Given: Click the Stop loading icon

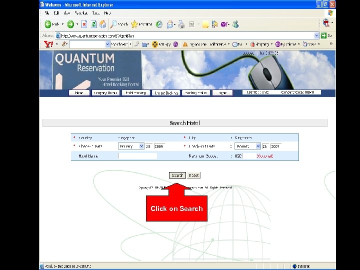Looking at the screenshot, I should pyautogui.click(x=84, y=24).
